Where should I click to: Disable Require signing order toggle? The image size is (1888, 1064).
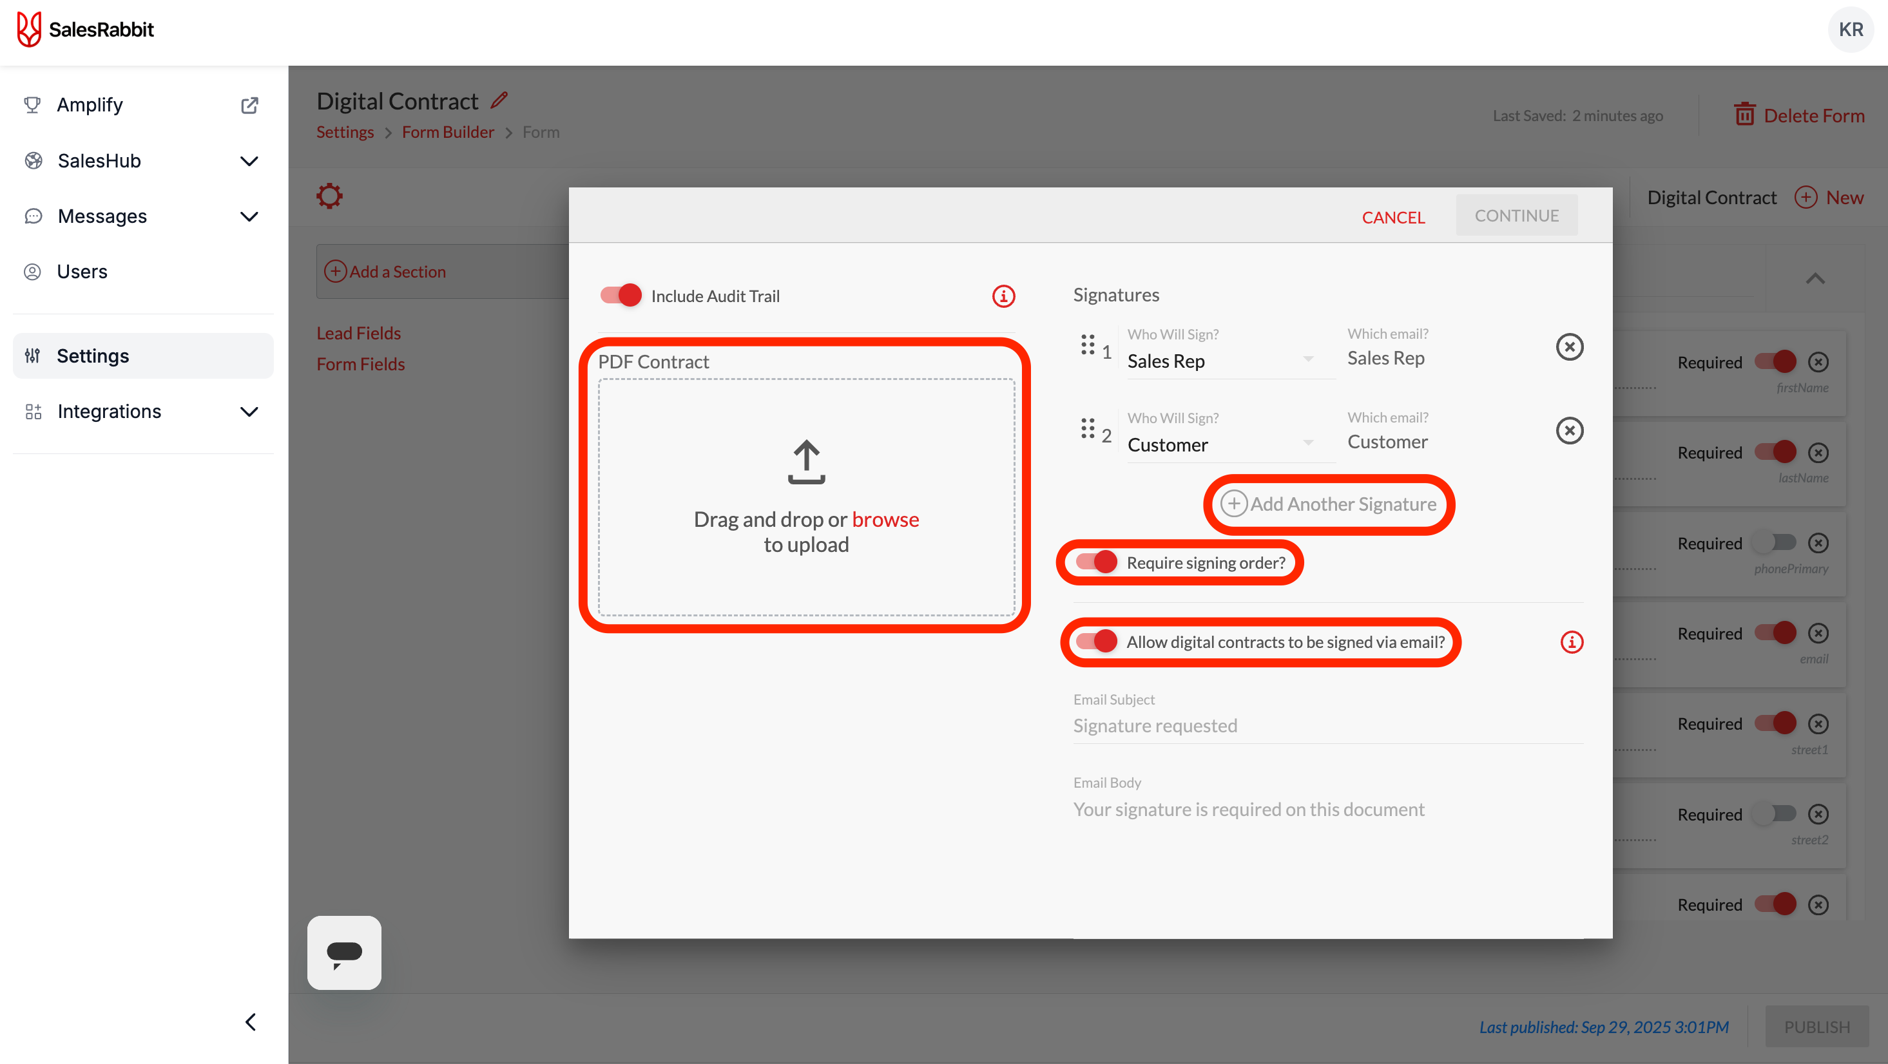1097,562
